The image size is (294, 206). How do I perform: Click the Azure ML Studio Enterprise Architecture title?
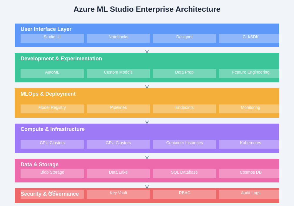[147, 9]
